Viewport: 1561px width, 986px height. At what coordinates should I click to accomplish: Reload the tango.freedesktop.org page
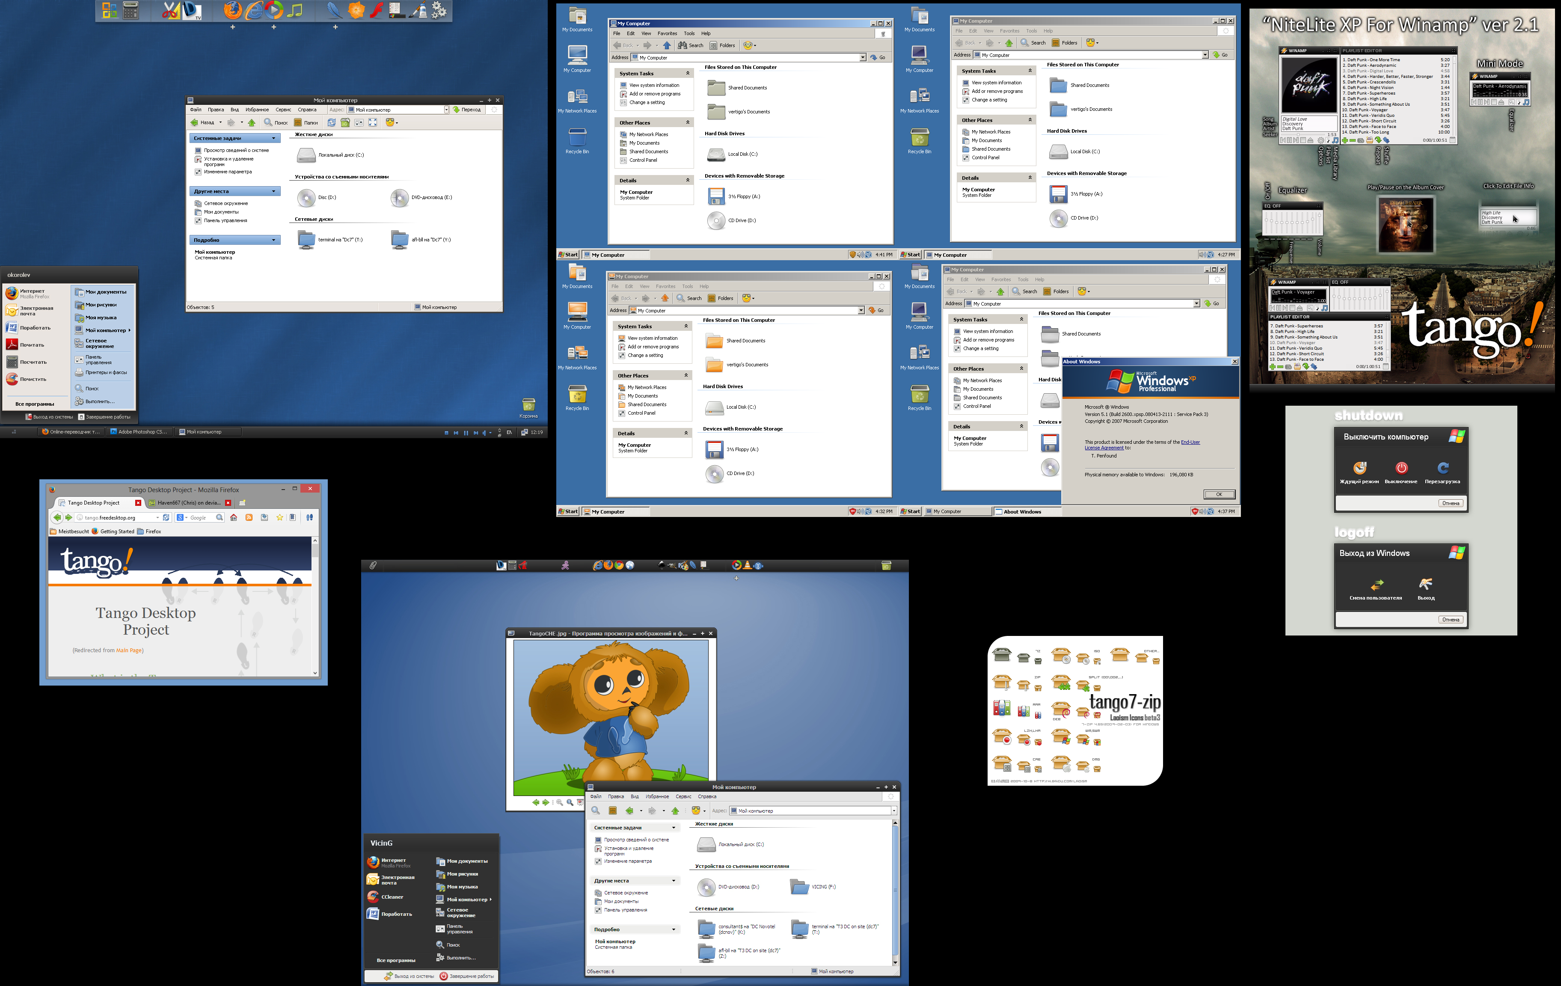click(166, 518)
